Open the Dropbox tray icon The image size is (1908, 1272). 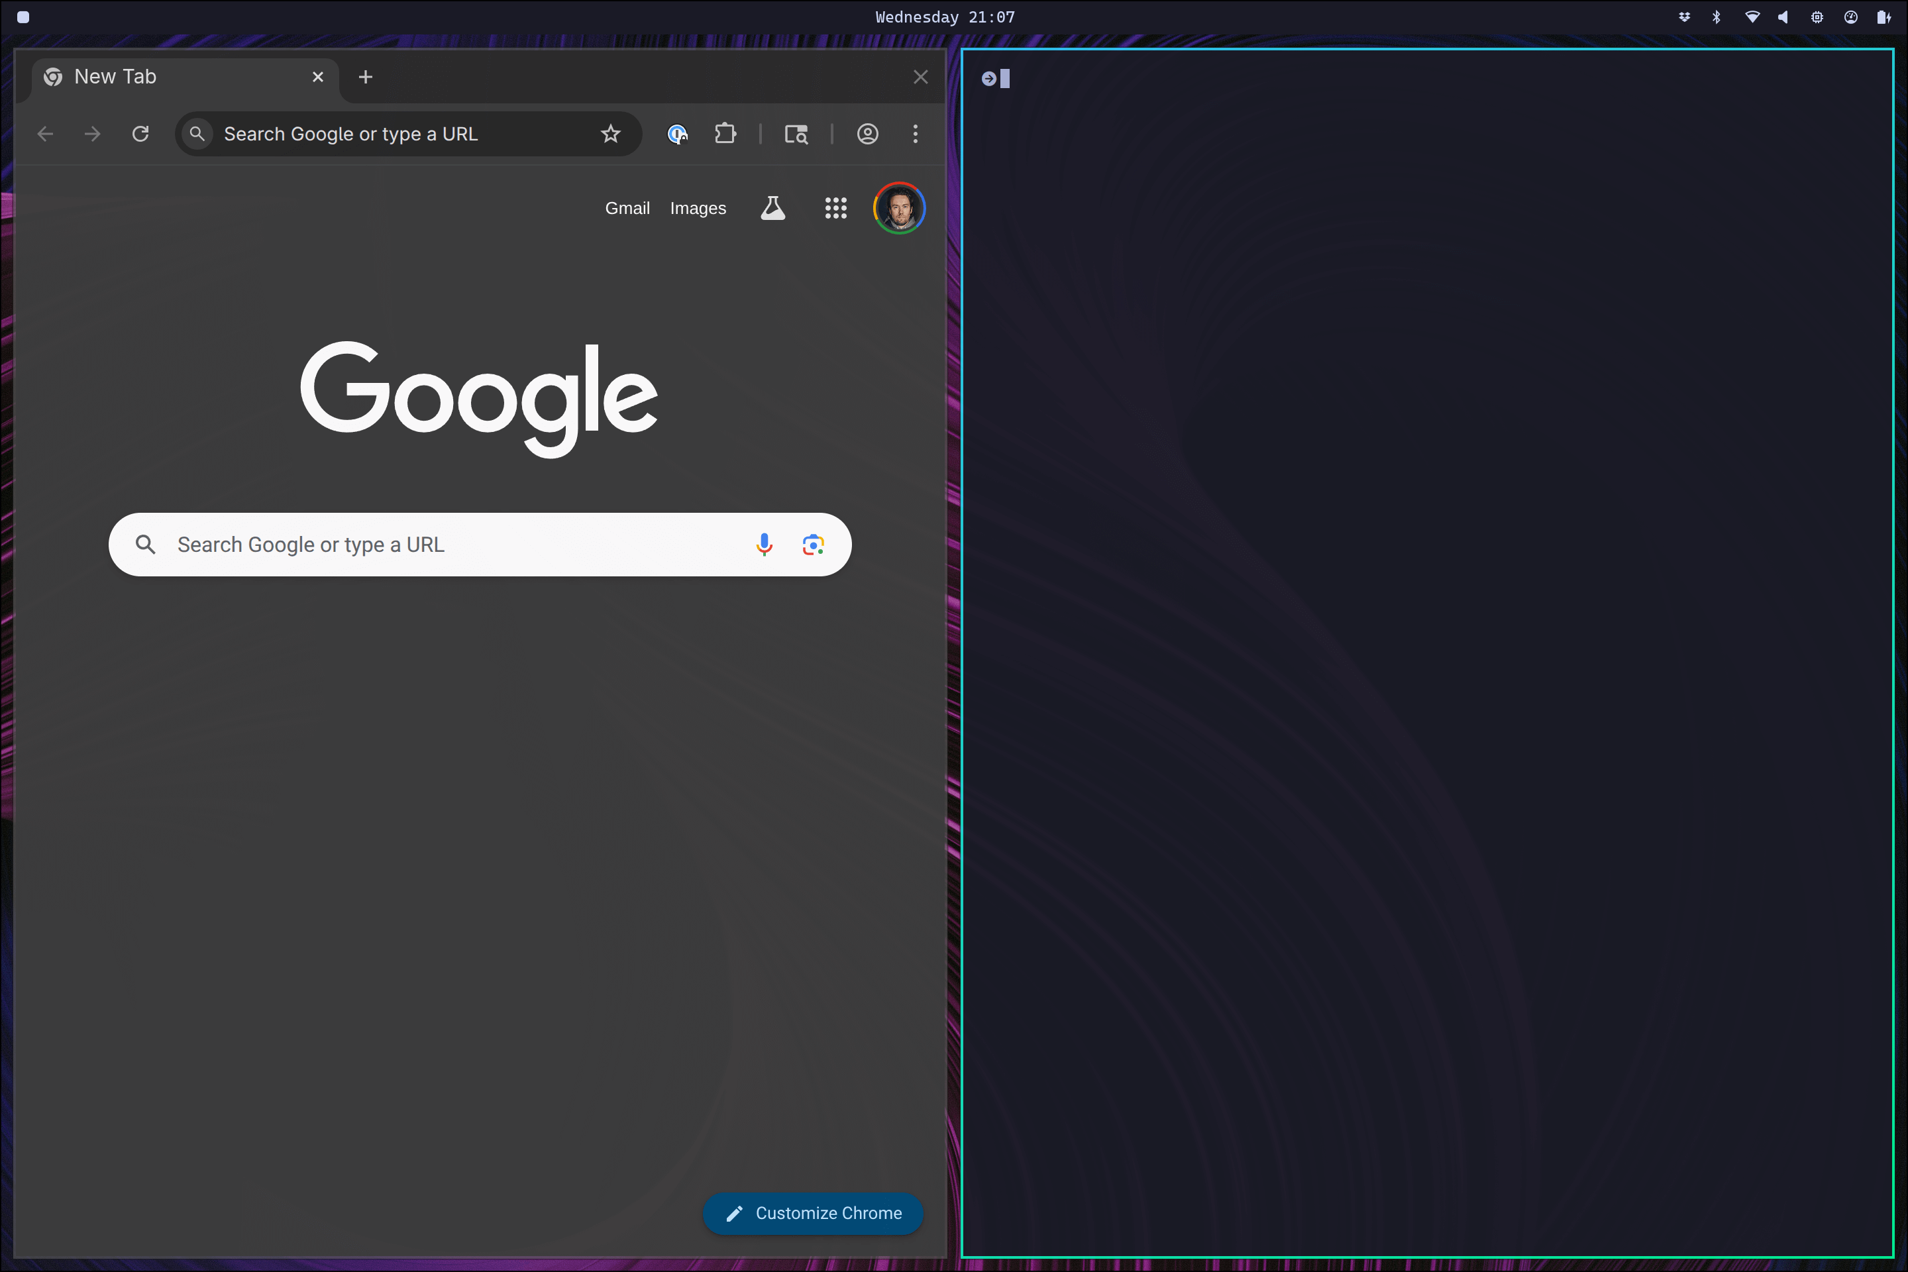click(1685, 17)
